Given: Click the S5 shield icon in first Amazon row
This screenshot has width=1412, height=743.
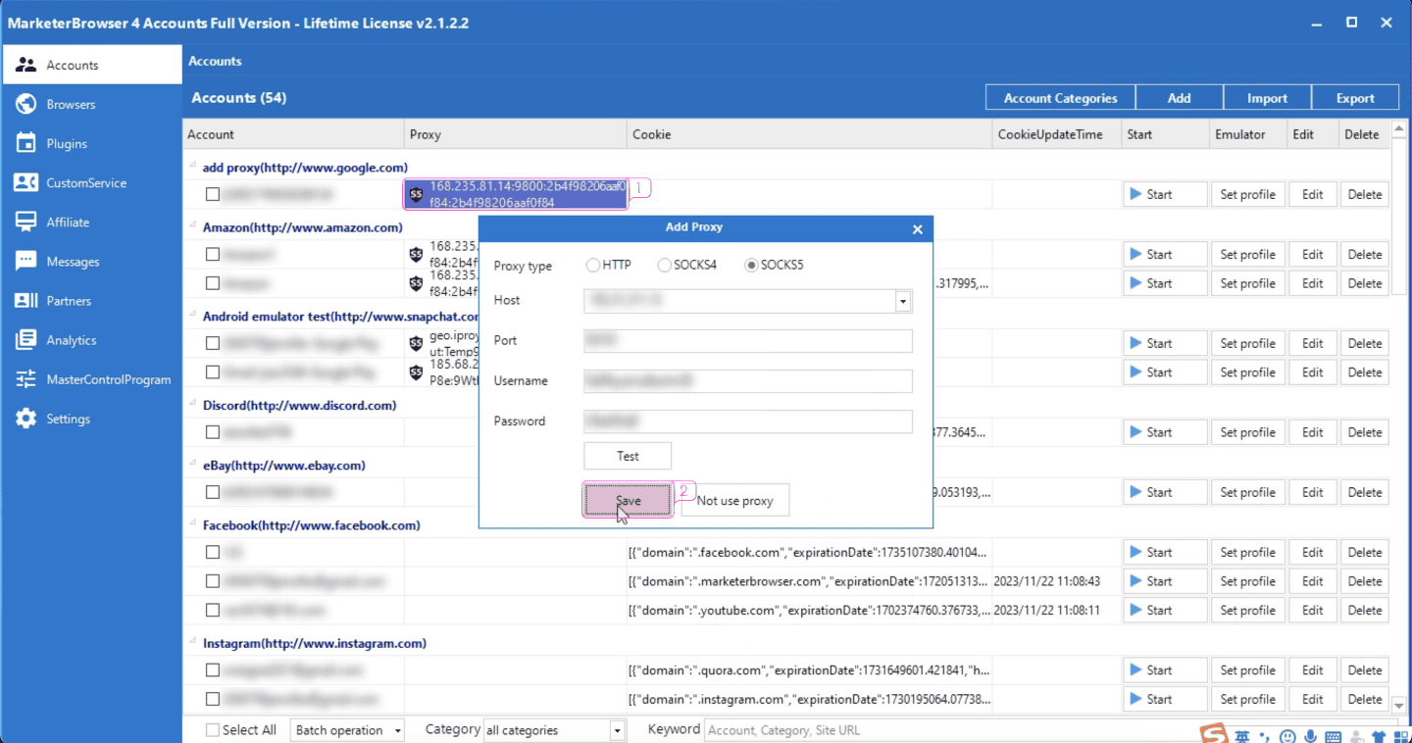Looking at the screenshot, I should 417,254.
